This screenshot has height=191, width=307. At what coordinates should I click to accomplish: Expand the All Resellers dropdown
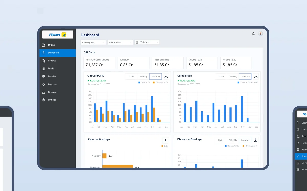pos(120,42)
